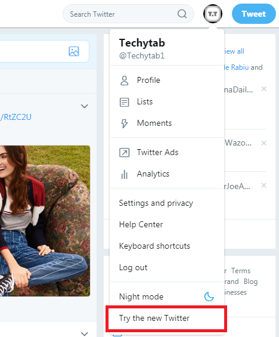Click the Terms footer link
Image resolution: width=279 pixels, height=337 pixels.
[241, 271]
